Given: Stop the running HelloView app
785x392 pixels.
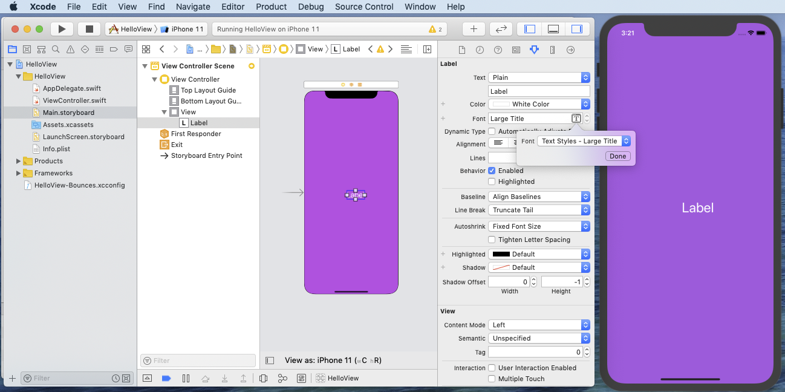Looking at the screenshot, I should point(90,29).
